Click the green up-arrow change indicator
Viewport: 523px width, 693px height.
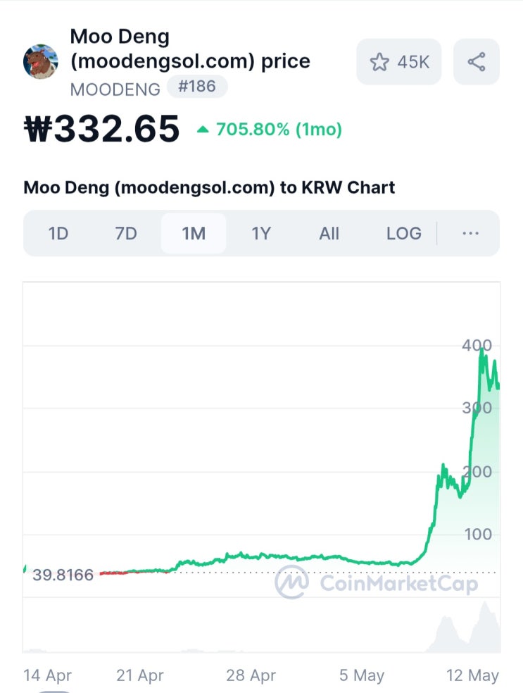click(203, 130)
